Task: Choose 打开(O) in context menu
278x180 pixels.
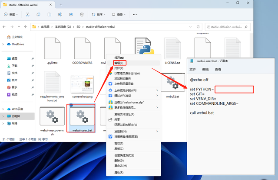Action: point(119,58)
